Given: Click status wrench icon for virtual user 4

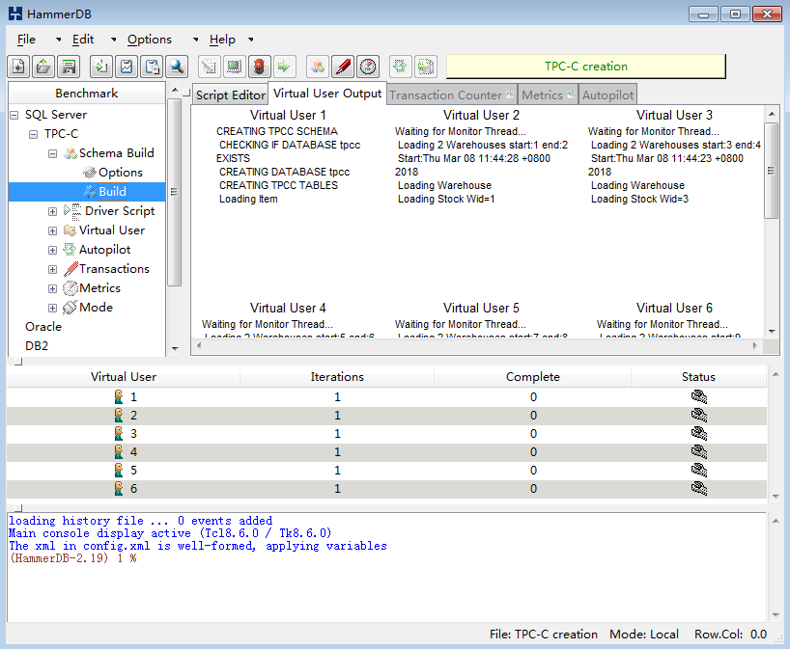Looking at the screenshot, I should [x=699, y=451].
